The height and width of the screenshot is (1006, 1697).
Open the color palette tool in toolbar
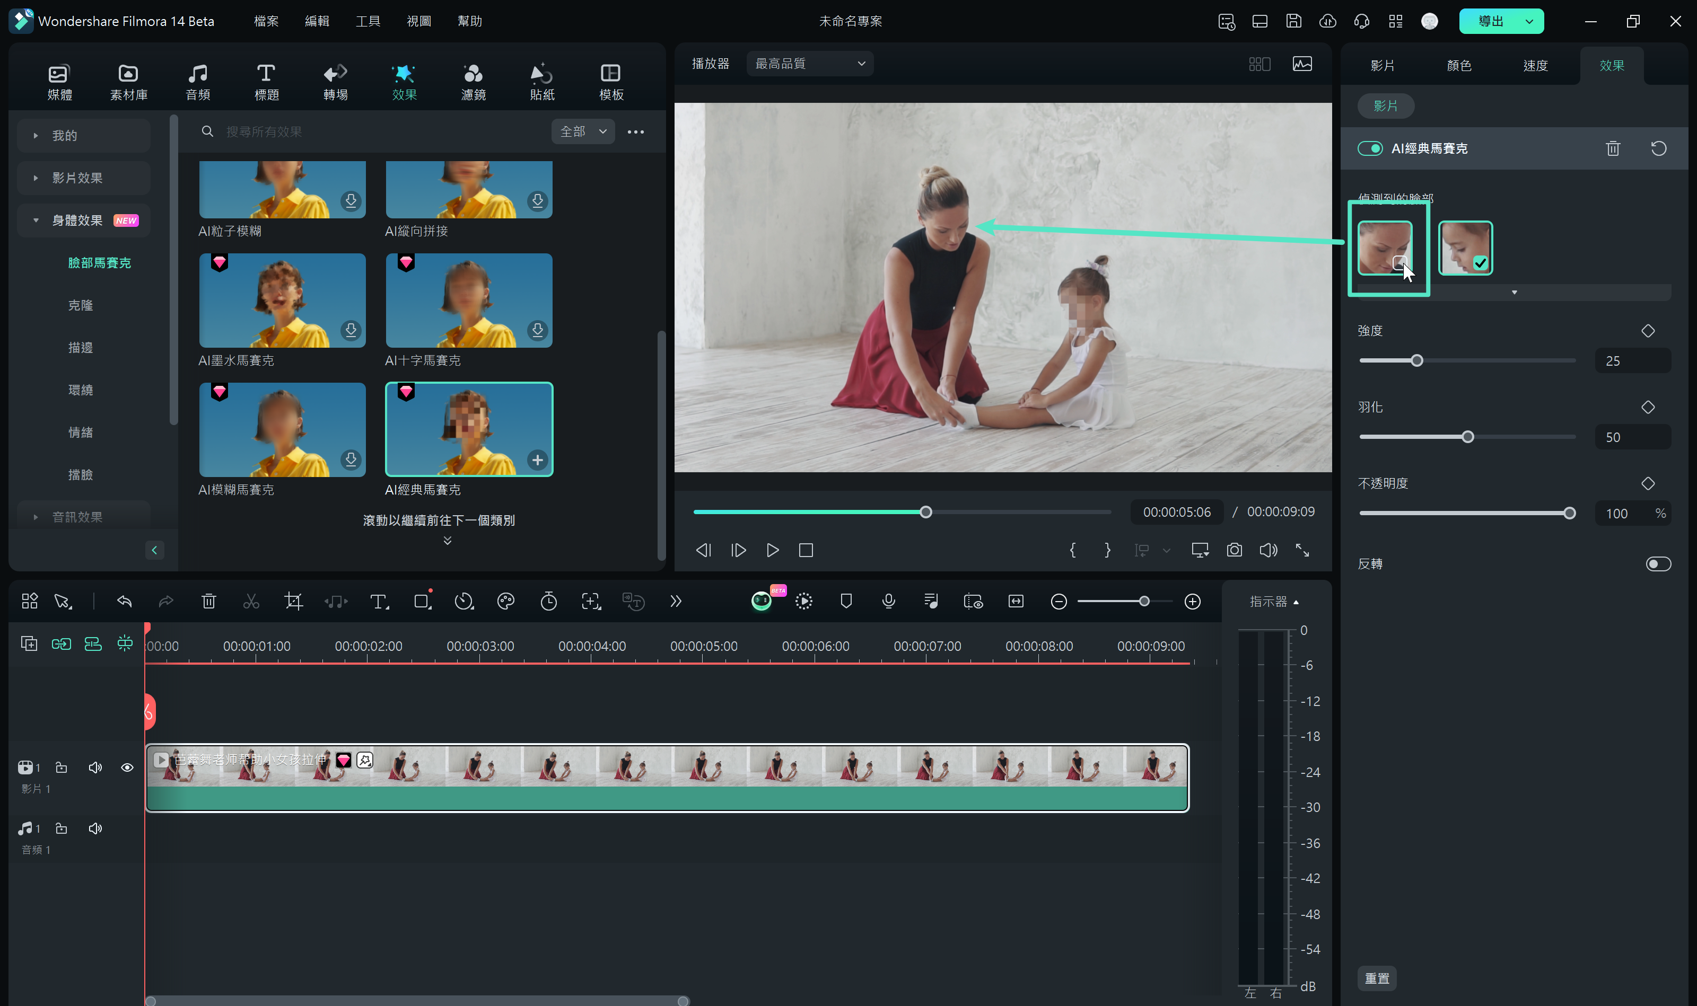point(505,601)
